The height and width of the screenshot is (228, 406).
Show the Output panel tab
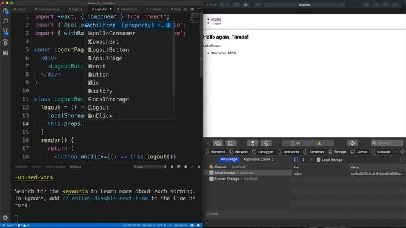pos(36,167)
